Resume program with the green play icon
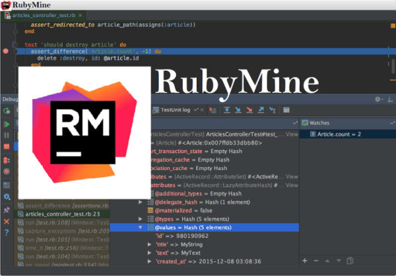Viewport: 396px width, 276px height. [x=7, y=124]
